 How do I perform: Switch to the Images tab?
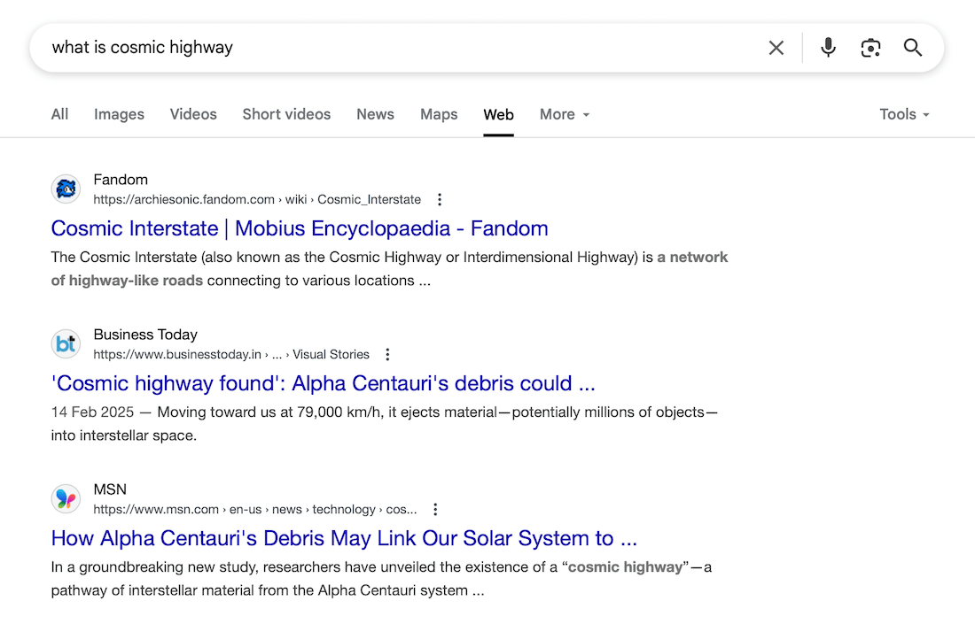click(119, 114)
